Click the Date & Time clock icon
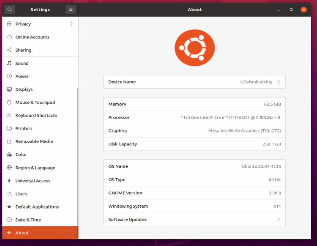The width and height of the screenshot is (317, 246). click(x=9, y=220)
